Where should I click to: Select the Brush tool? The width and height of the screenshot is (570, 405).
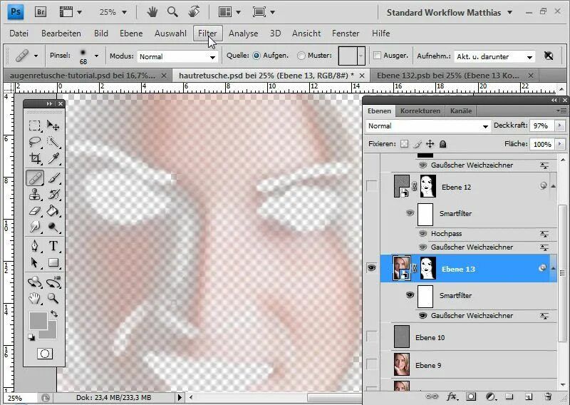(53, 178)
